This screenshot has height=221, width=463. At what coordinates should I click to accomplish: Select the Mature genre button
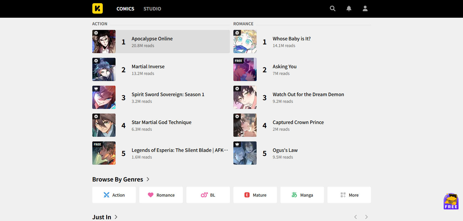[255, 195]
